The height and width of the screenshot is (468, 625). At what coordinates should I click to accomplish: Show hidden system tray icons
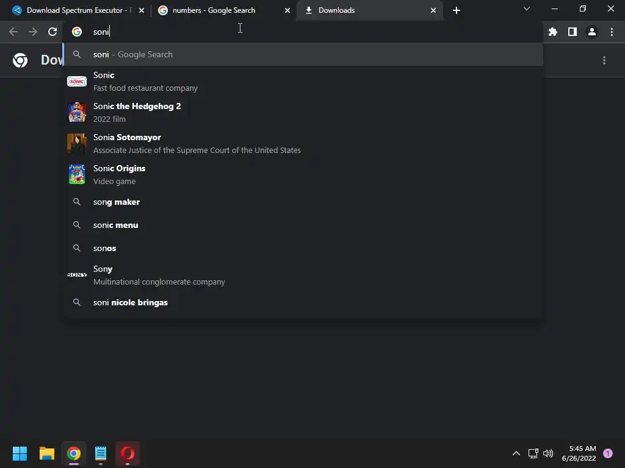(x=516, y=453)
